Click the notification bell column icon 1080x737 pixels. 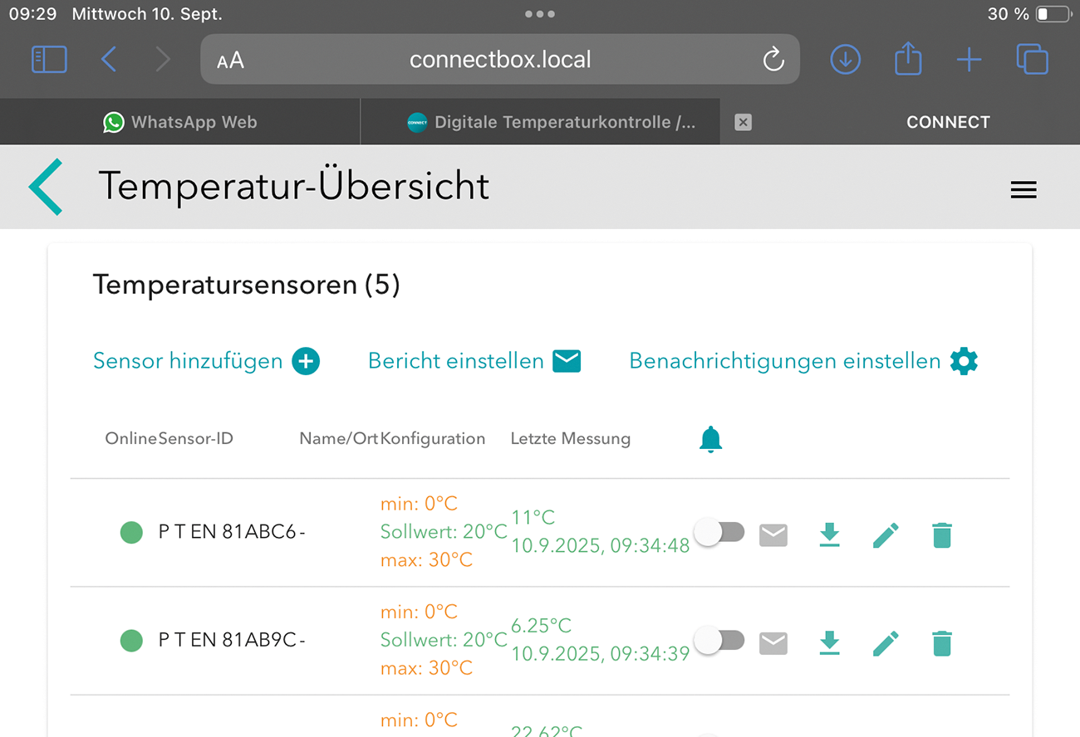coord(710,439)
